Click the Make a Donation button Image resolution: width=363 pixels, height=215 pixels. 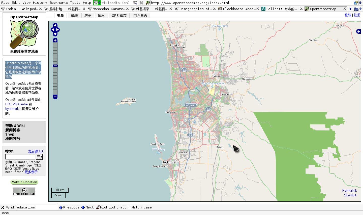(24, 182)
